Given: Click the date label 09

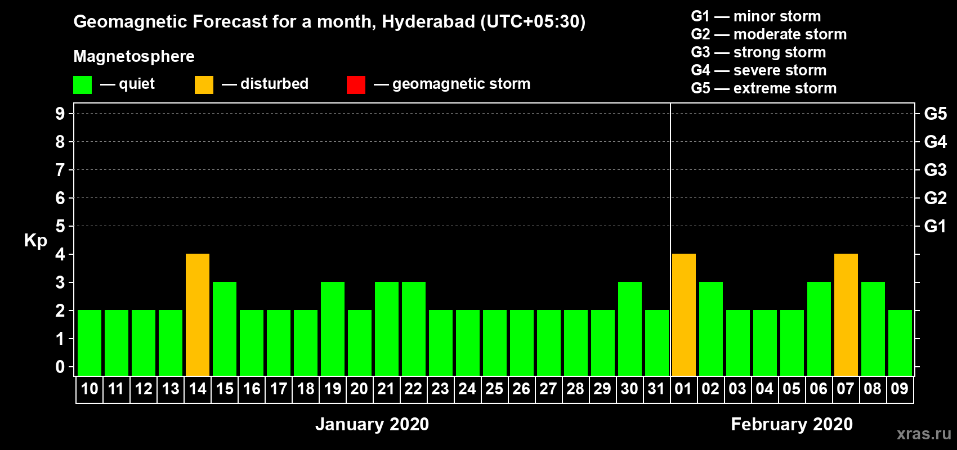Looking at the screenshot, I should click(x=900, y=389).
